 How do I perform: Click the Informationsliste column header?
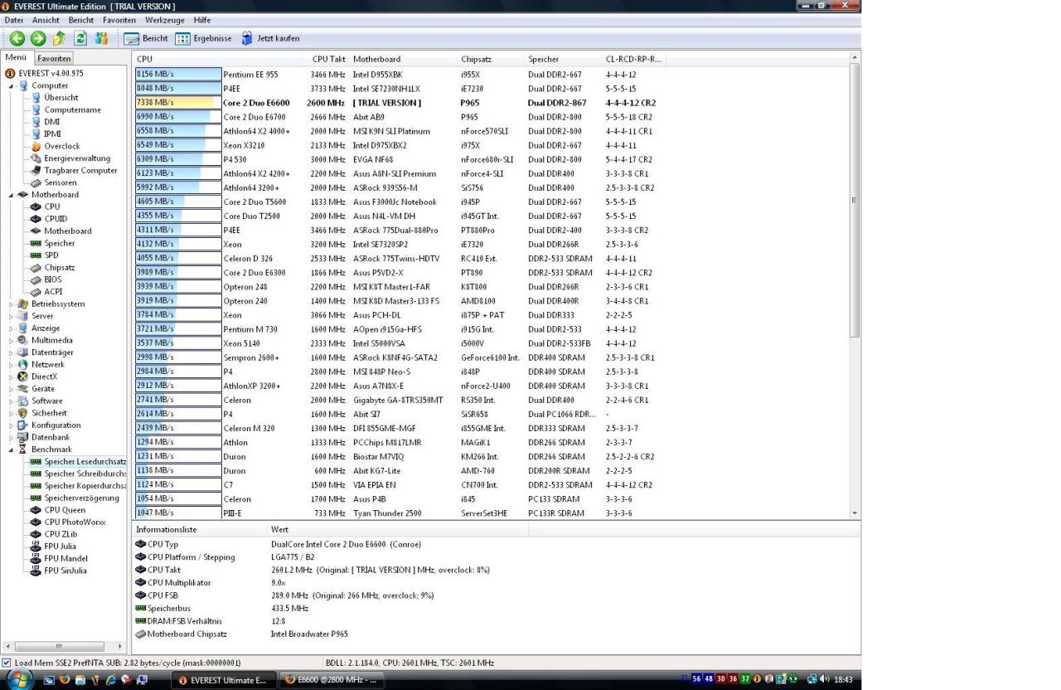click(200, 529)
